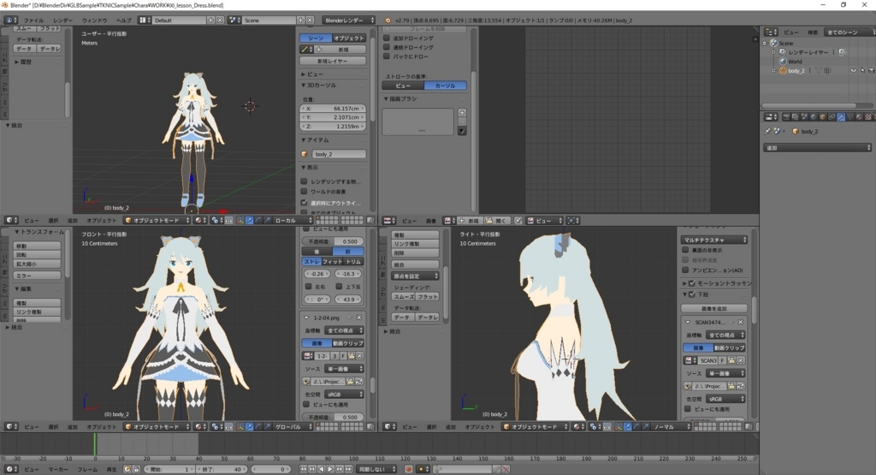876x475 pixels.
Task: Toggle 連続ドローイング checkbox
Action: (x=387, y=47)
